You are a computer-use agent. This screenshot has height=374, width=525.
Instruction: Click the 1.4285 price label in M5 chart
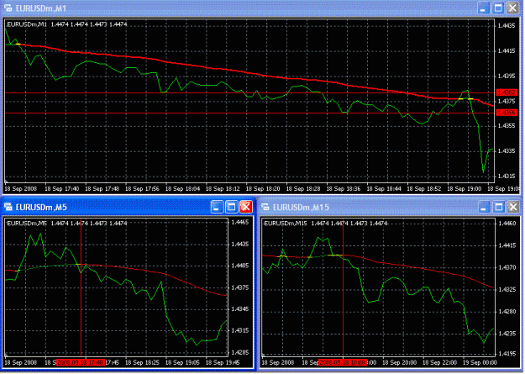click(x=240, y=352)
